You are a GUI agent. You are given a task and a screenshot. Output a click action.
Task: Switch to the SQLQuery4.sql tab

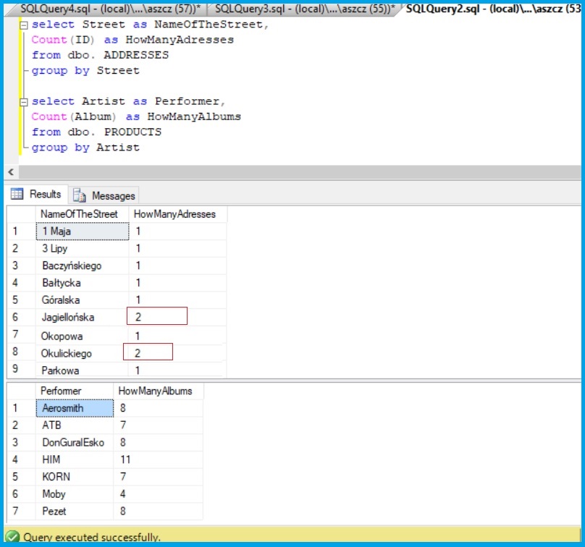pyautogui.click(x=109, y=9)
